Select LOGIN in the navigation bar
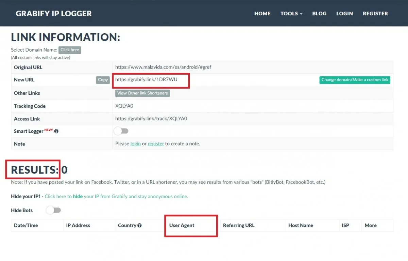 point(344,14)
